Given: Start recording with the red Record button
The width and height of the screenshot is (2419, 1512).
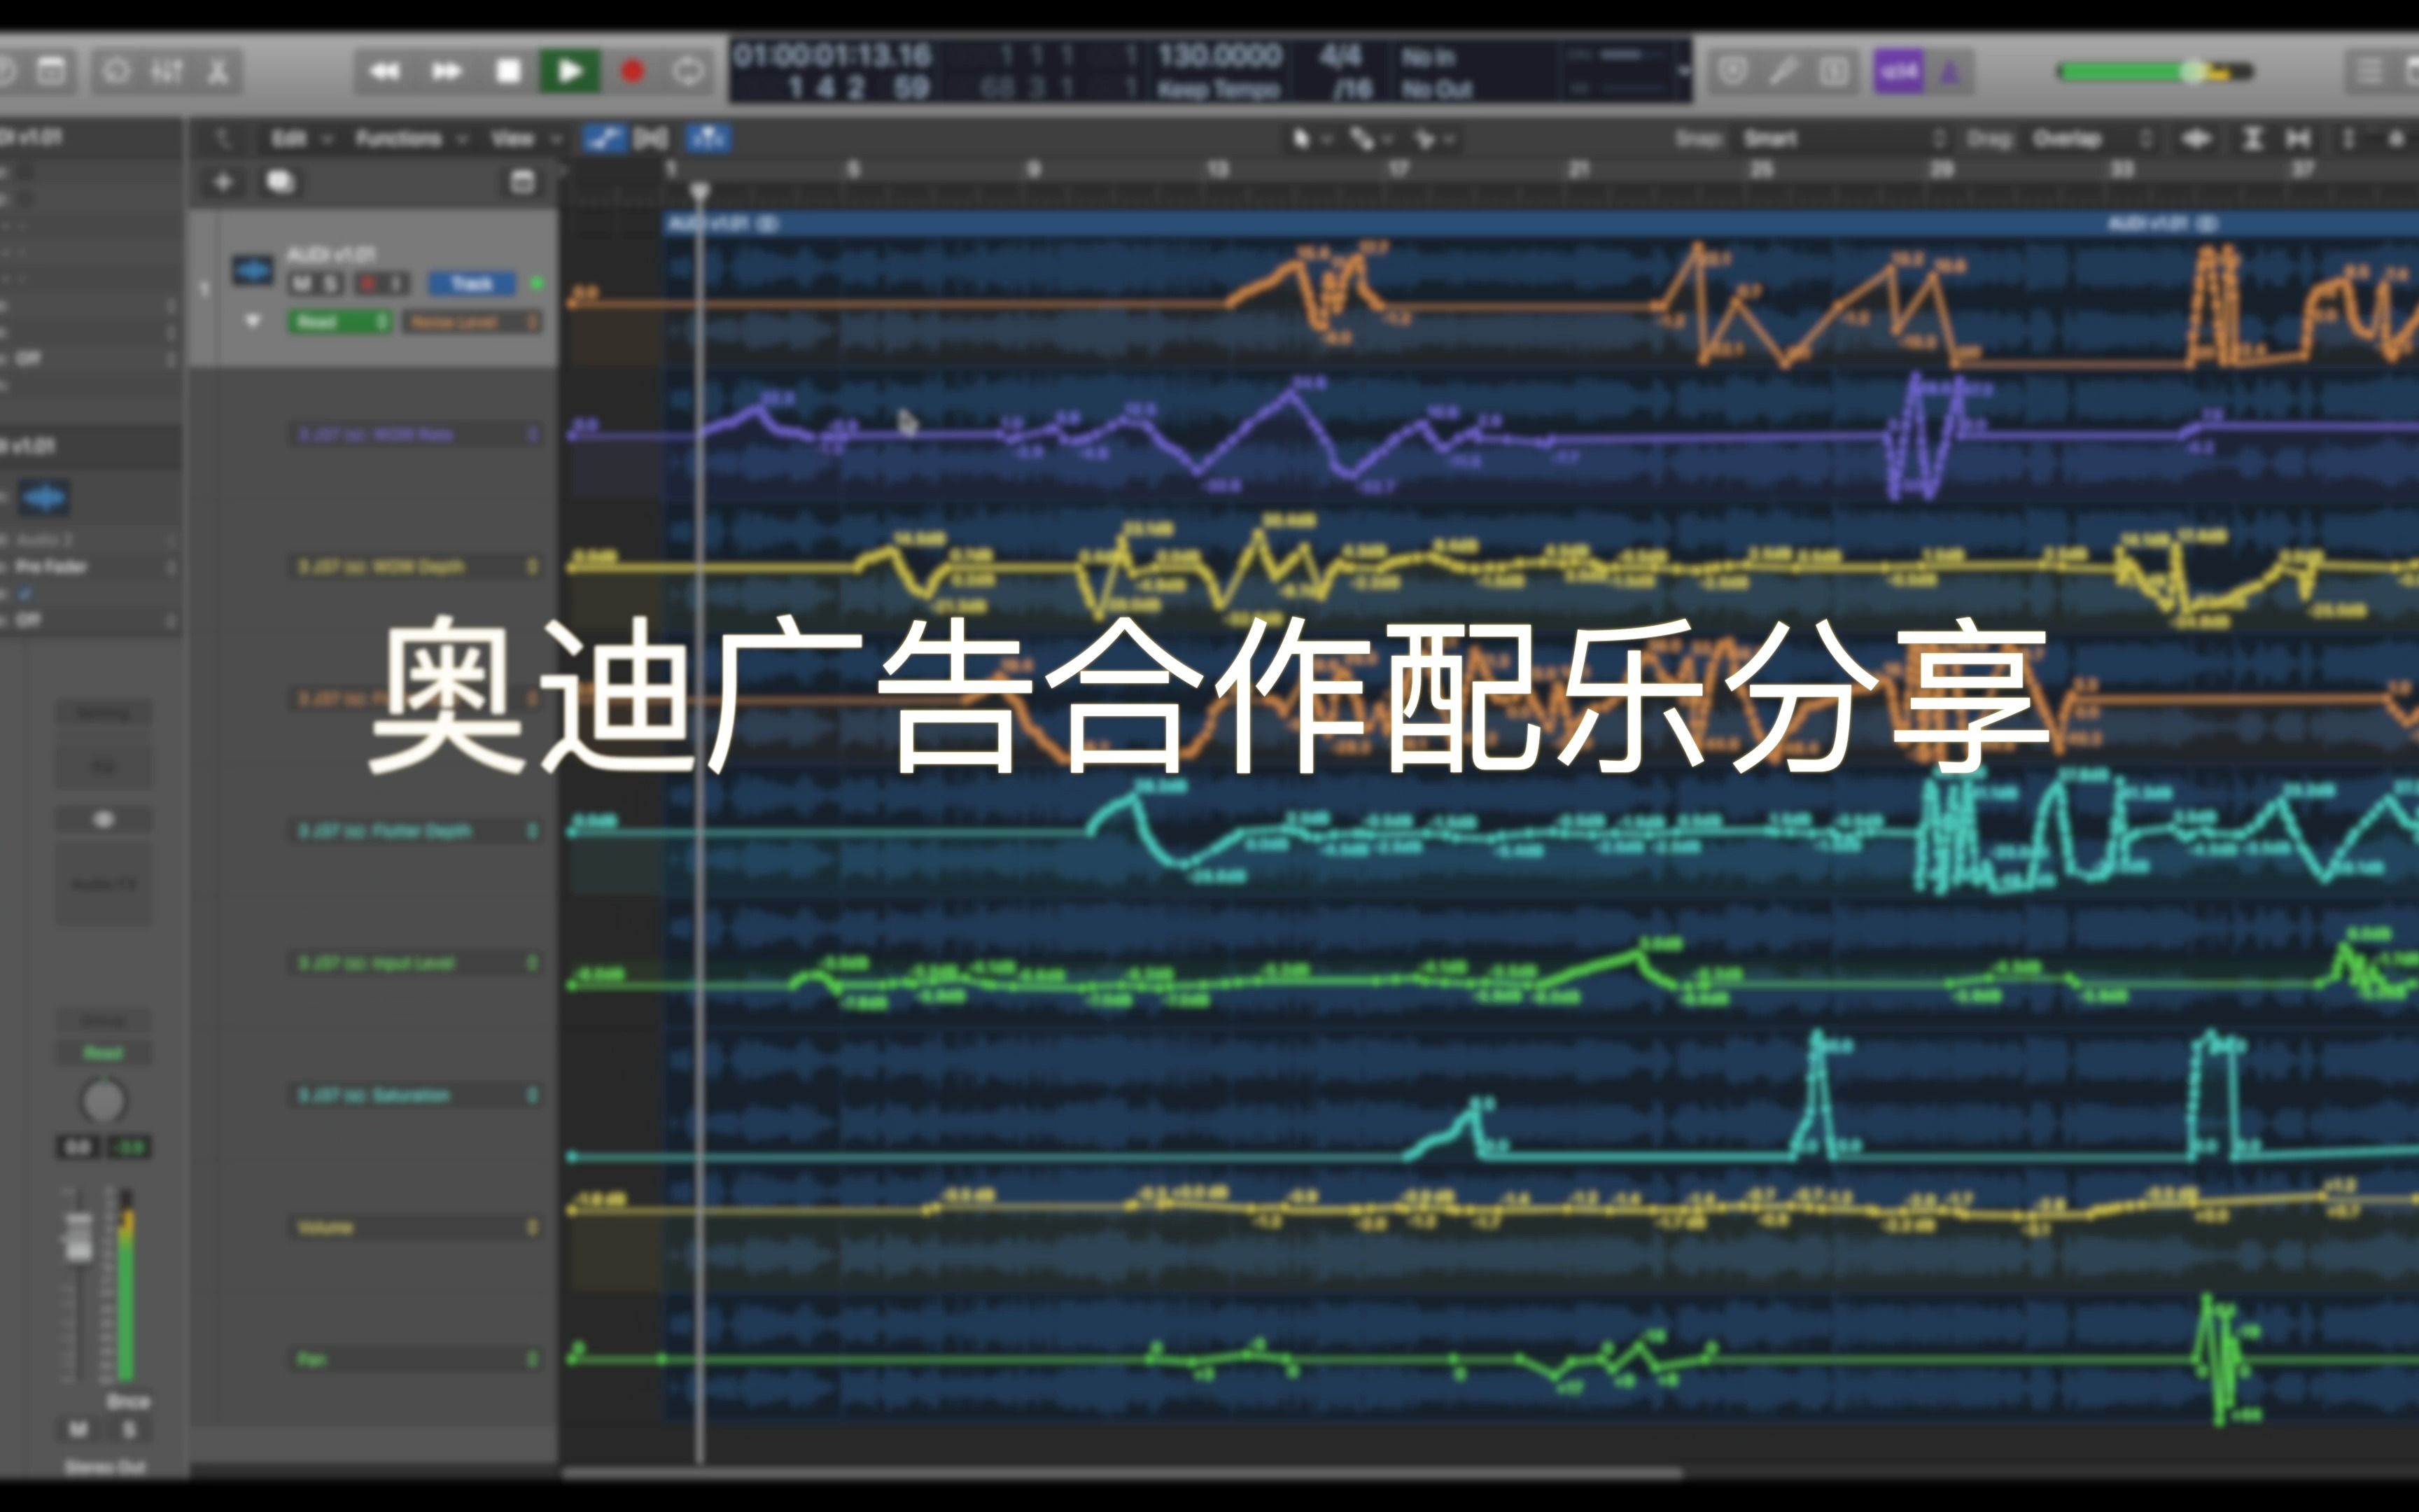Looking at the screenshot, I should click(632, 71).
